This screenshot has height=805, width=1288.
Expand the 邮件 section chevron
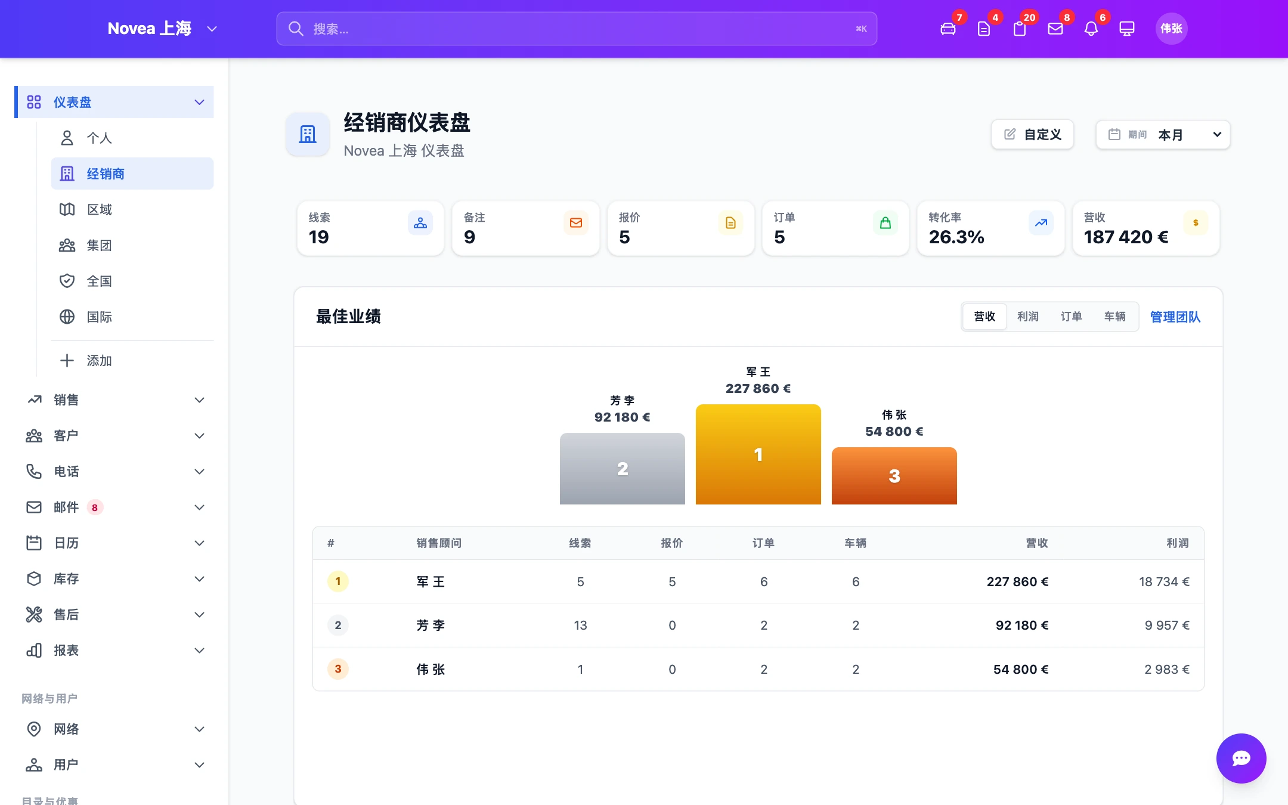click(199, 507)
